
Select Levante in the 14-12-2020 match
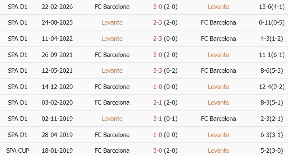218,87
